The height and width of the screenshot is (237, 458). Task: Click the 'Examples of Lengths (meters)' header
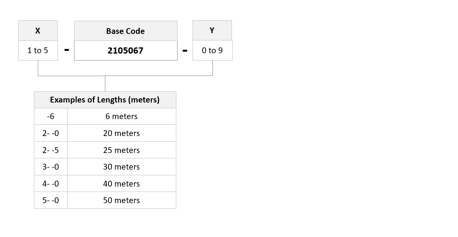click(x=105, y=100)
